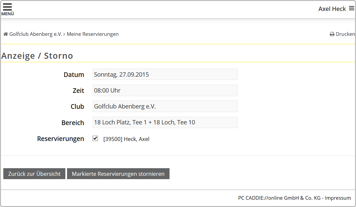Viewport: 356px width, 207px height.
Task: Click the printer icon
Action: 332,34
